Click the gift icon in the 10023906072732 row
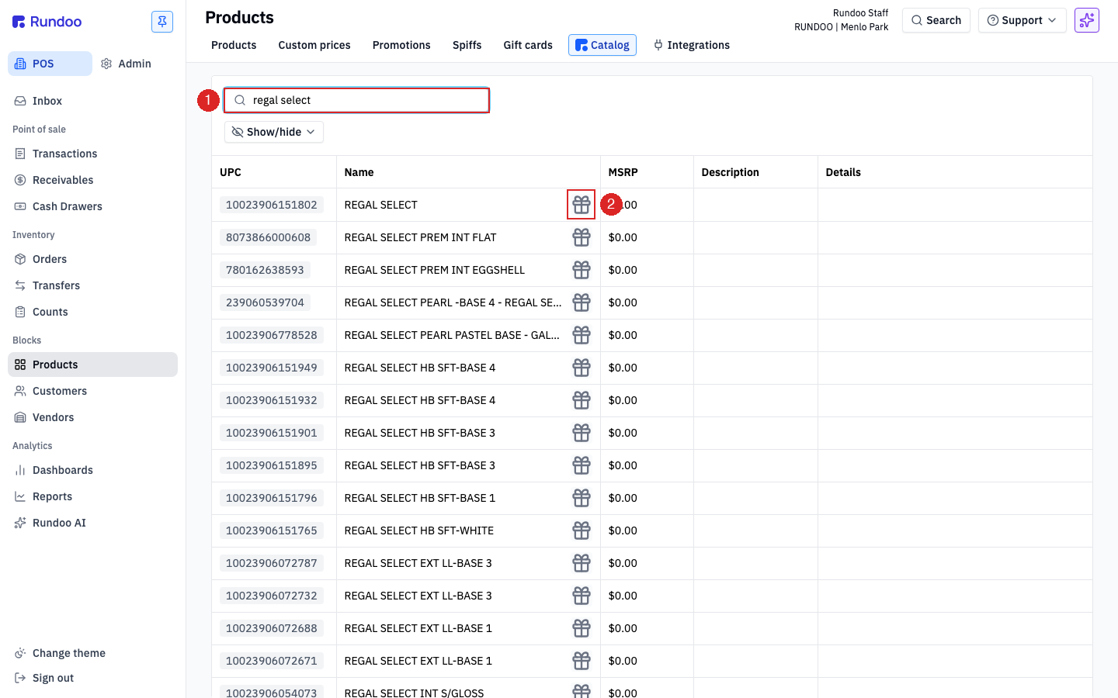This screenshot has height=698, width=1118. [582, 596]
